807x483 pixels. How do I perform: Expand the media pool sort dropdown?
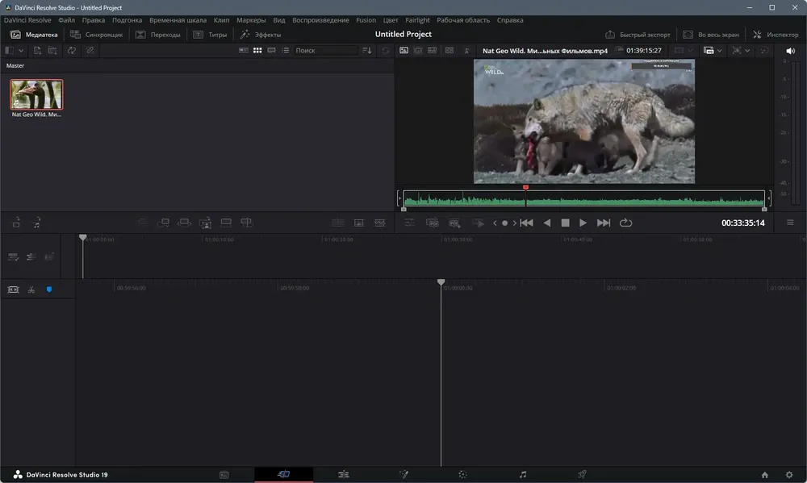pos(367,51)
